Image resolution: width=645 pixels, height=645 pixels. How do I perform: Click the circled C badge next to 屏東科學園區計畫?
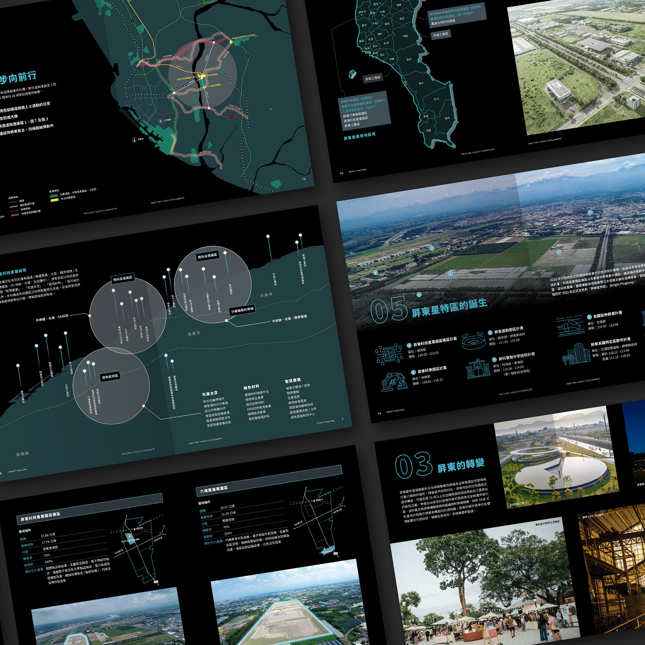click(413, 372)
